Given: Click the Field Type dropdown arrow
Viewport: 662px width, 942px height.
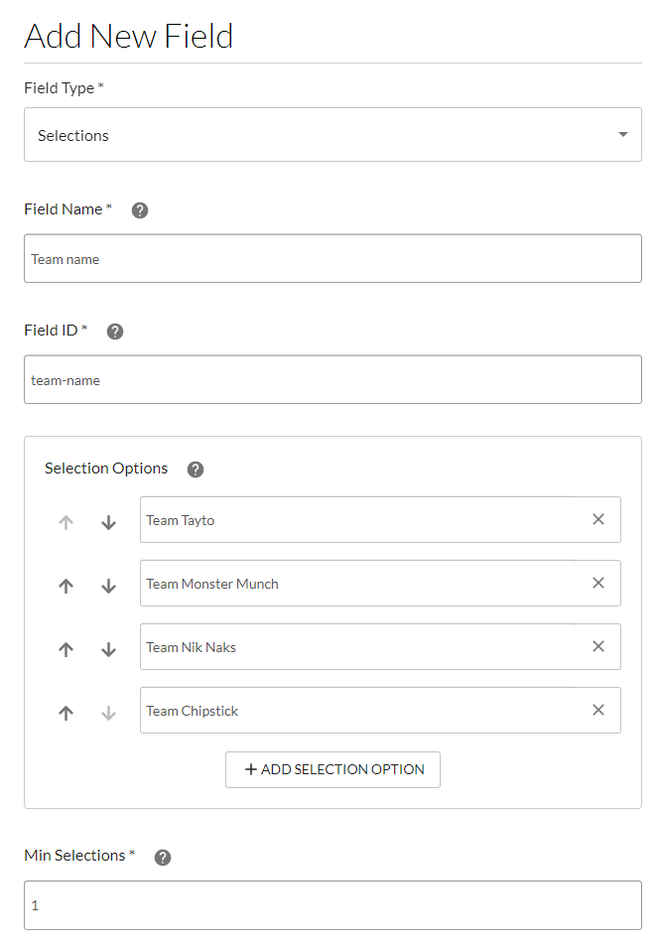Looking at the screenshot, I should click(x=622, y=134).
